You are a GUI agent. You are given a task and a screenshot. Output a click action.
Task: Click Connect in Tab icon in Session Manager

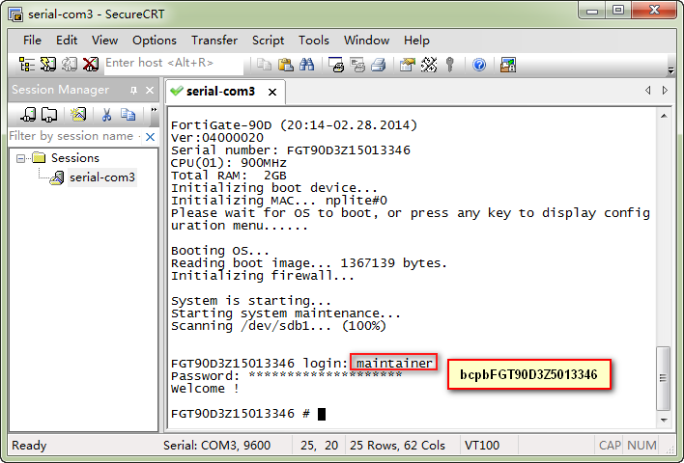coord(49,115)
